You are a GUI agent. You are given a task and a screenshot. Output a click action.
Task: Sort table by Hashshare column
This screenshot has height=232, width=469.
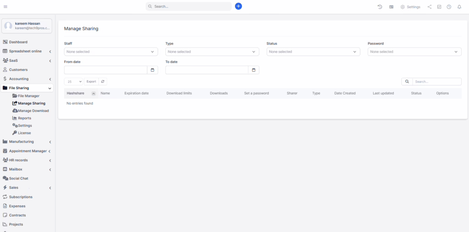point(76,93)
